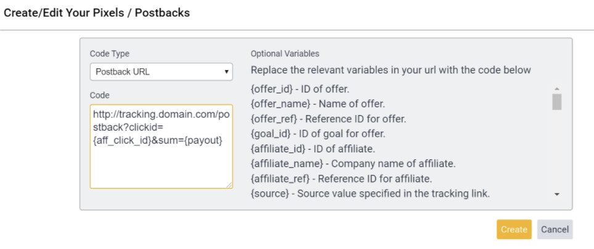Click the scroll up arrow of variables list

[x=556, y=89]
